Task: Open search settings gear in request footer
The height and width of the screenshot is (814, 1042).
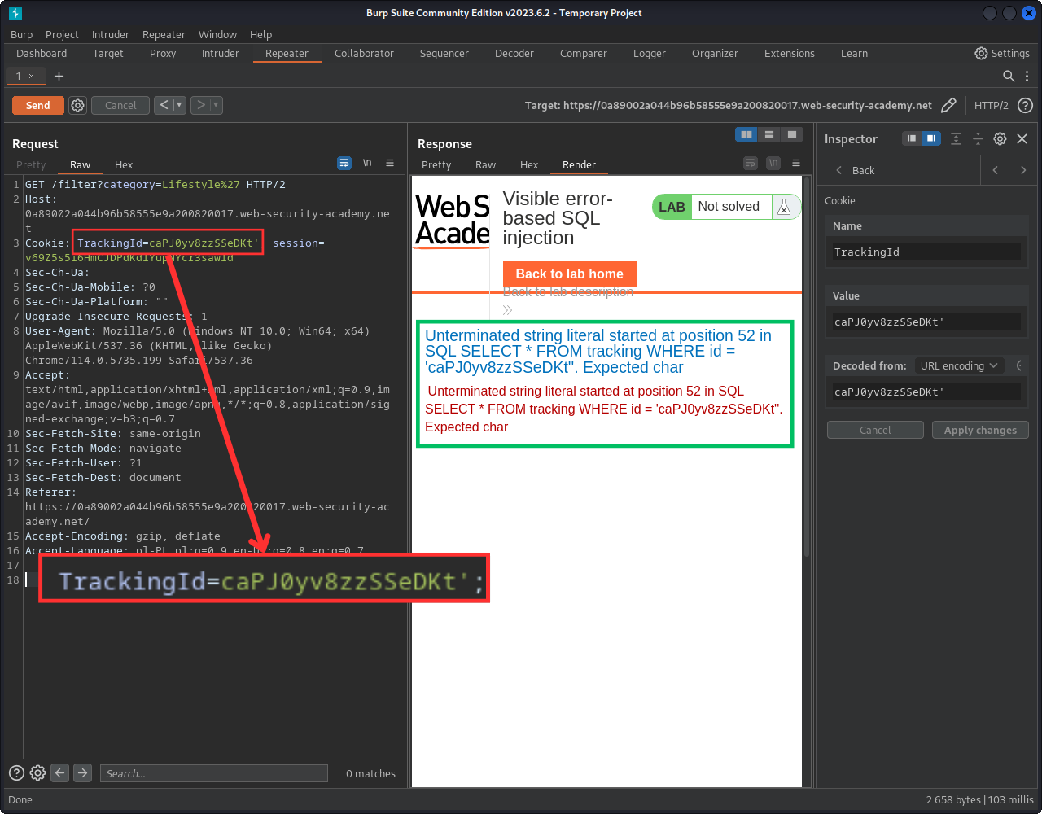Action: [x=37, y=773]
